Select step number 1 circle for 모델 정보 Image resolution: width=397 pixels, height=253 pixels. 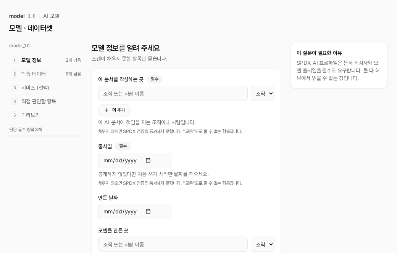[x=15, y=60]
